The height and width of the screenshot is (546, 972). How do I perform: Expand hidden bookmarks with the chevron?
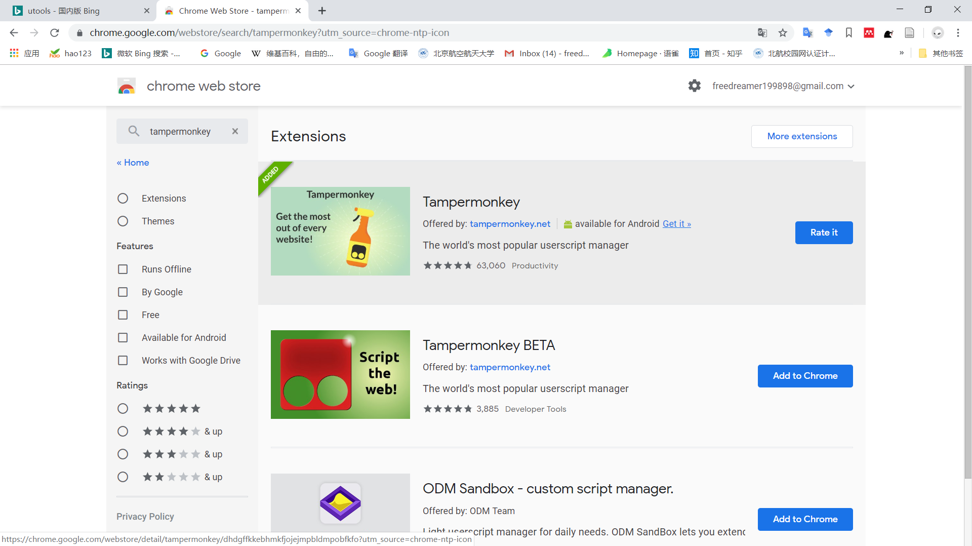pyautogui.click(x=902, y=53)
